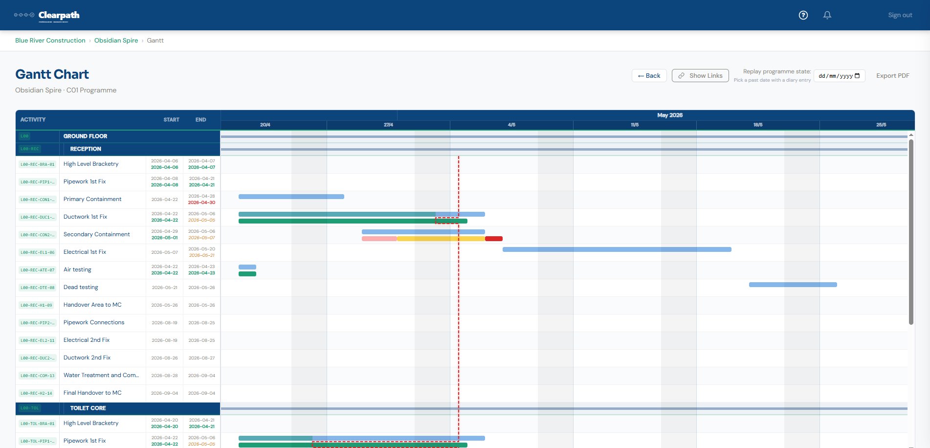Select the L00-TOL code tag
The width and height of the screenshot is (930, 448).
[x=29, y=408]
